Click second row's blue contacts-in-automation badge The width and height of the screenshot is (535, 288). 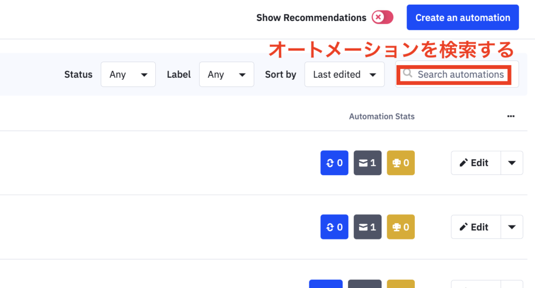334,227
